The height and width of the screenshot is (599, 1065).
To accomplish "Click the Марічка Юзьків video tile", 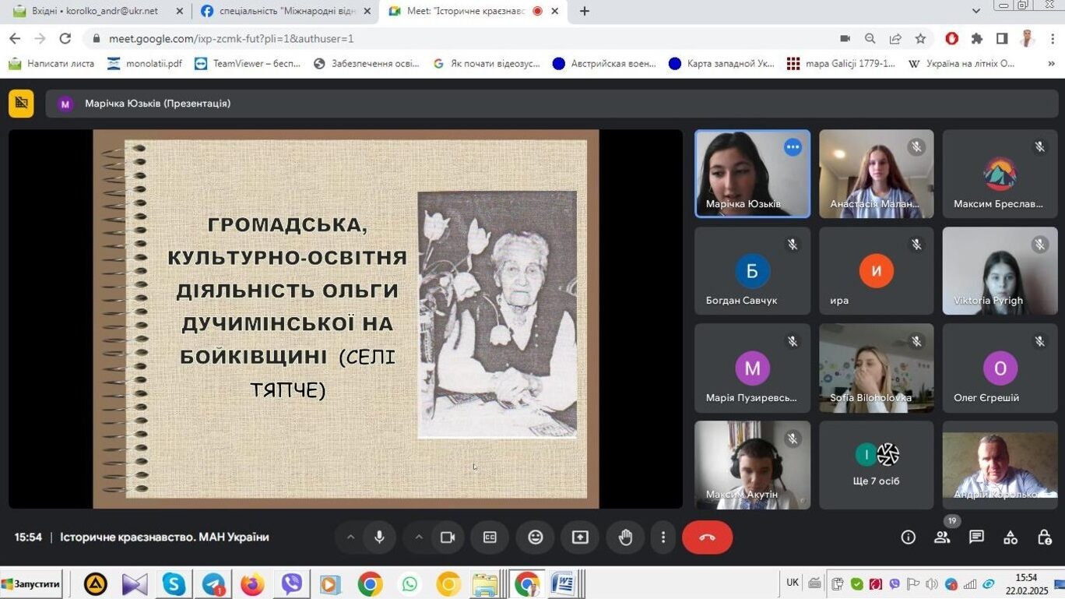I will 751,174.
